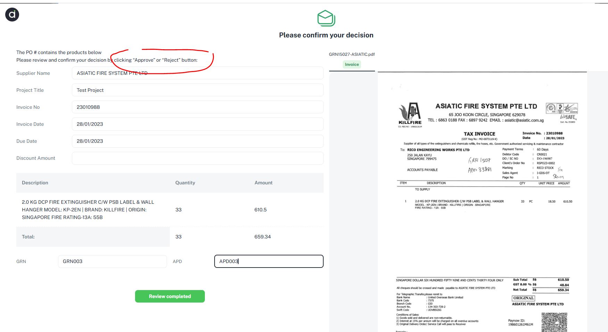The width and height of the screenshot is (608, 332).
Task: Click the round app logo icon
Action: [x=12, y=15]
